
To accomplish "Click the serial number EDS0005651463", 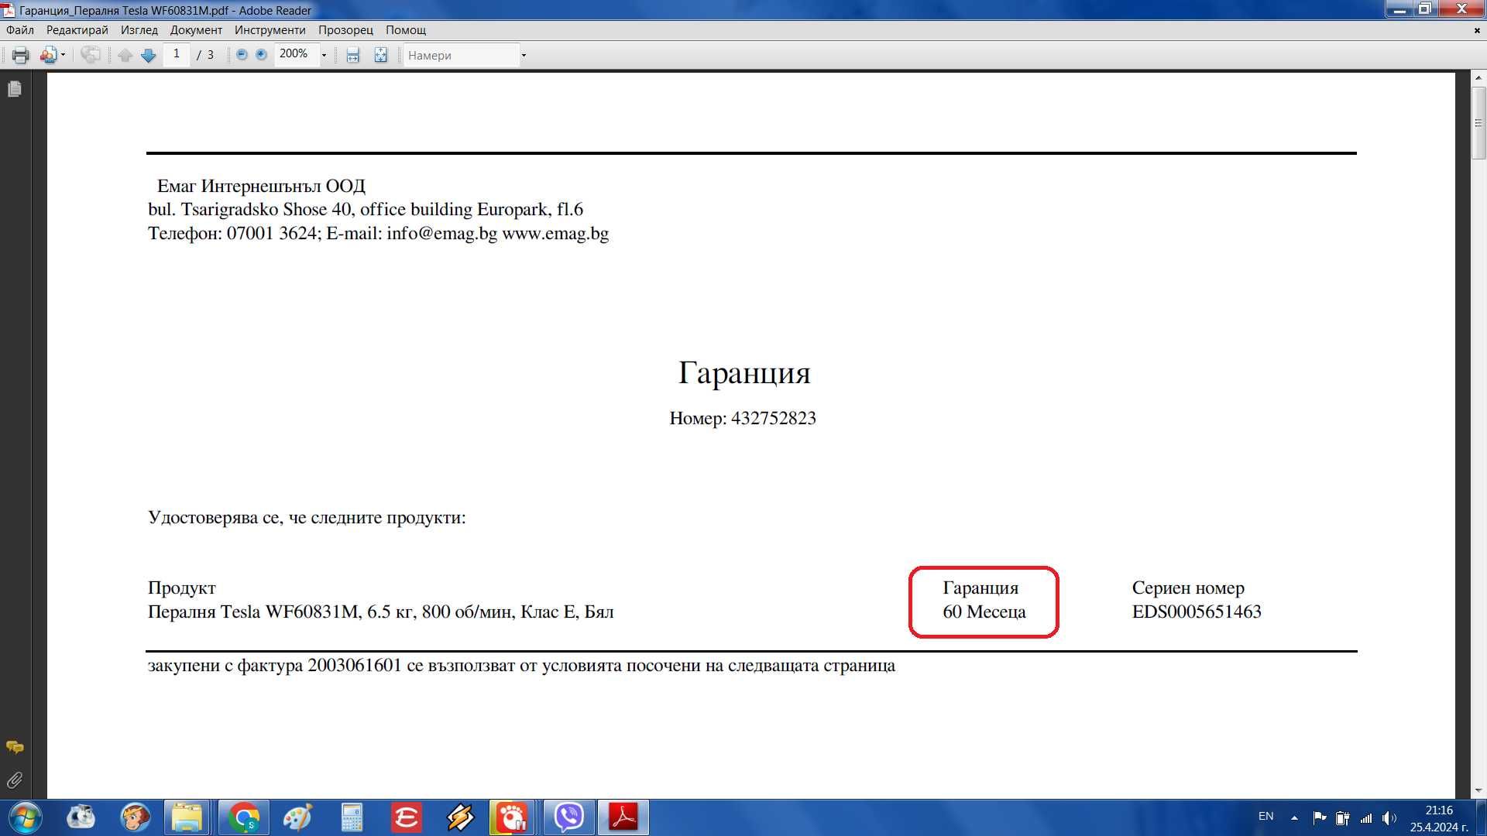I will click(1197, 612).
